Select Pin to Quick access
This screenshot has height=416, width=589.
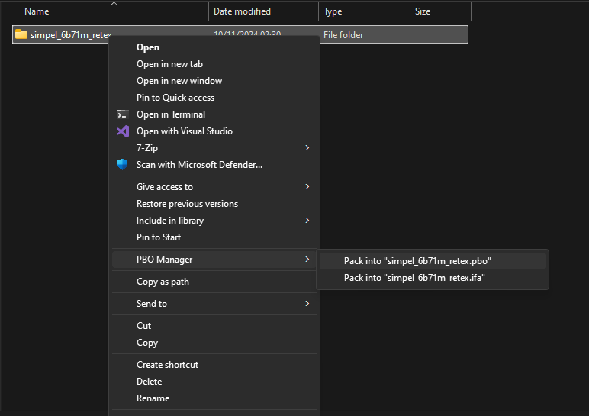coord(175,98)
